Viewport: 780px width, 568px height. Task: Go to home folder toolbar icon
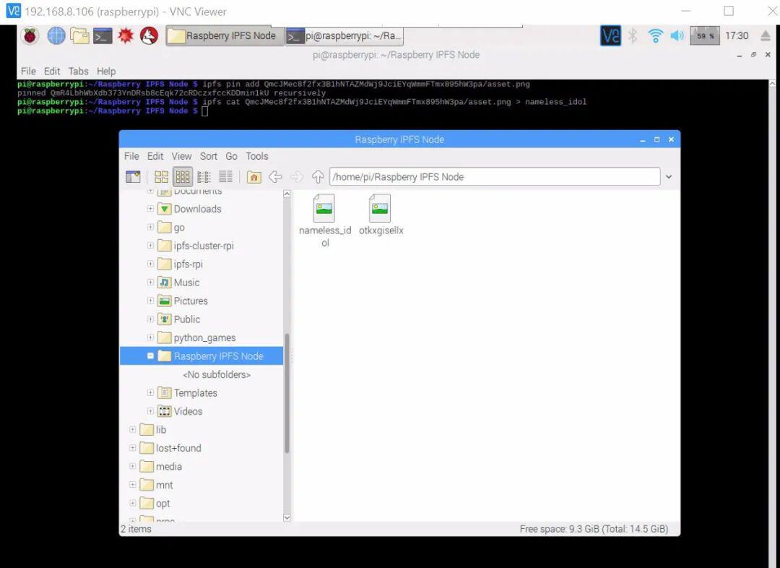tap(253, 177)
